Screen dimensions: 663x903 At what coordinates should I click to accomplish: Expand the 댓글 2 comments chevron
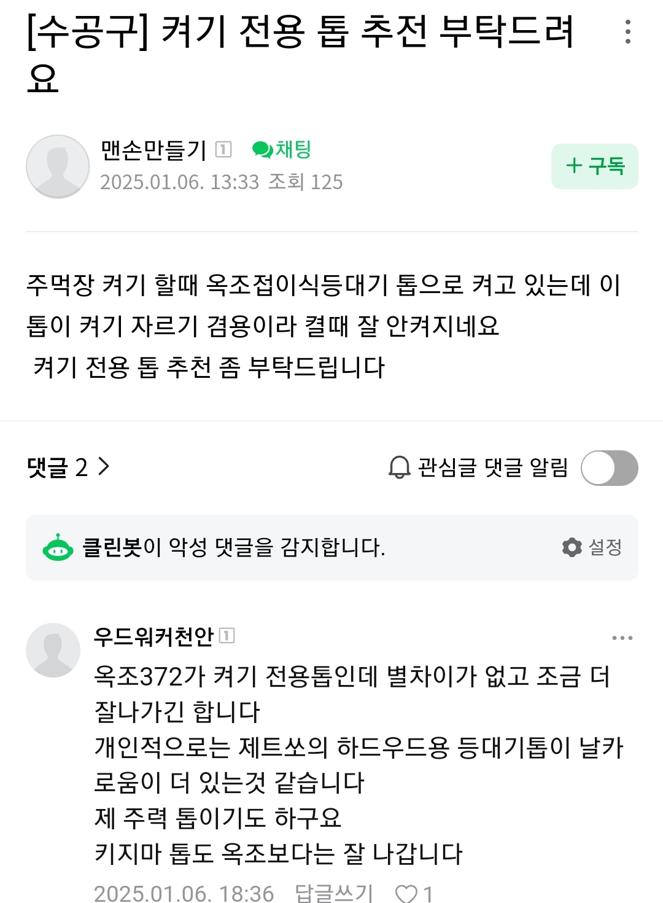click(x=104, y=467)
